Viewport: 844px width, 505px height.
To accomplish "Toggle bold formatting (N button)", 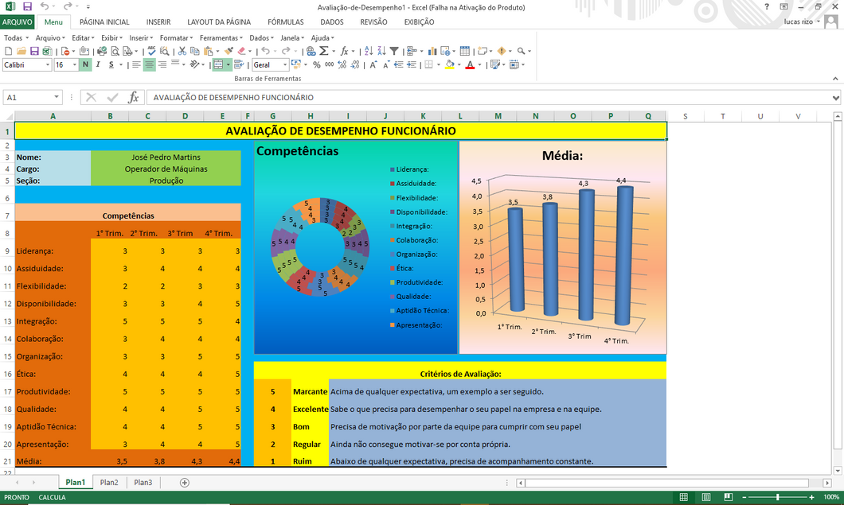I will coord(85,65).
